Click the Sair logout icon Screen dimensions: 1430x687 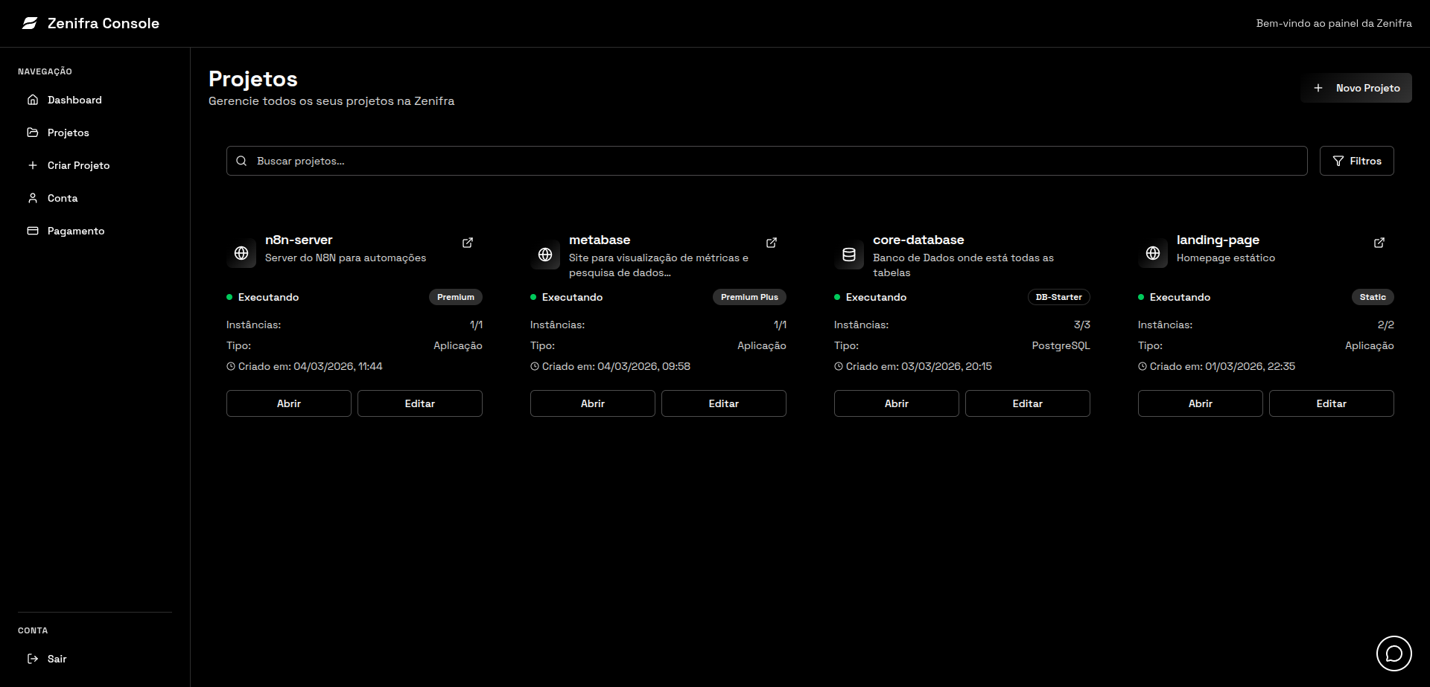tap(32, 658)
